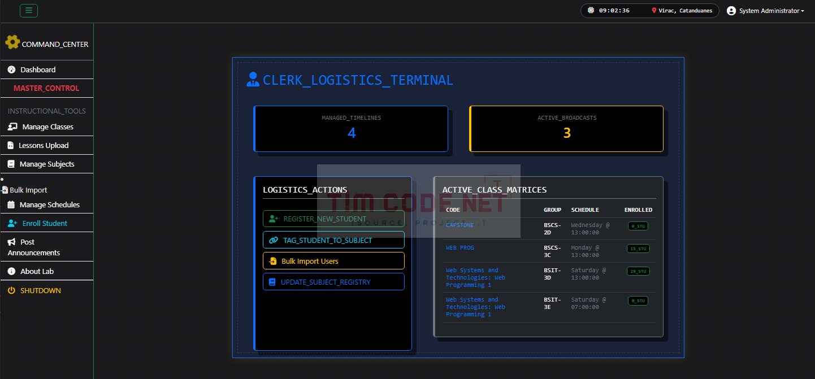The height and width of the screenshot is (379, 815).
Task: Open Manage Schedules page
Action: 46,204
